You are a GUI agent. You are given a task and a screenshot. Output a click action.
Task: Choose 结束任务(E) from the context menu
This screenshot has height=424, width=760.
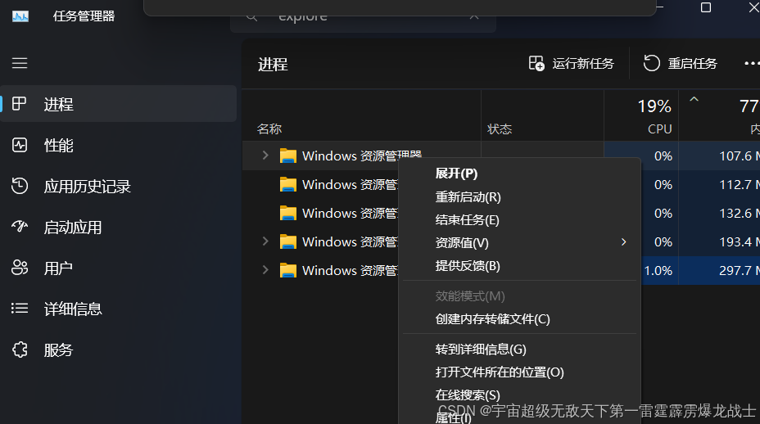[519, 220]
